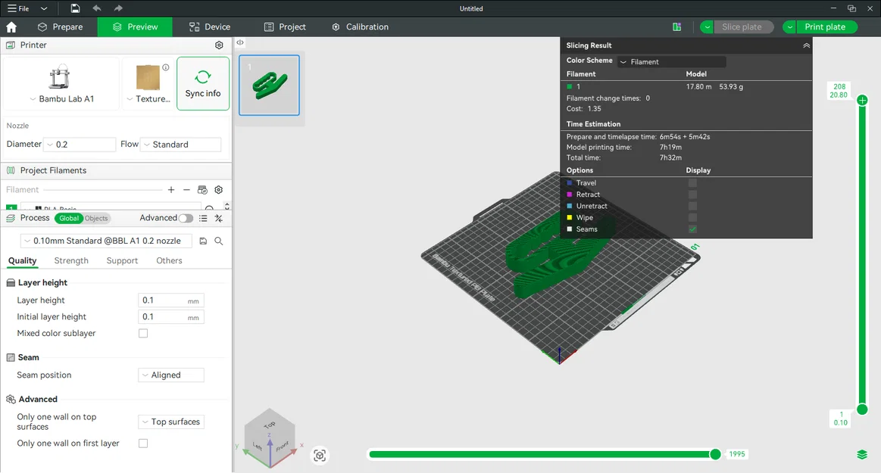Open the 0.10mm Standard preset dropdown
The height and width of the screenshot is (473, 881).
[x=106, y=241]
